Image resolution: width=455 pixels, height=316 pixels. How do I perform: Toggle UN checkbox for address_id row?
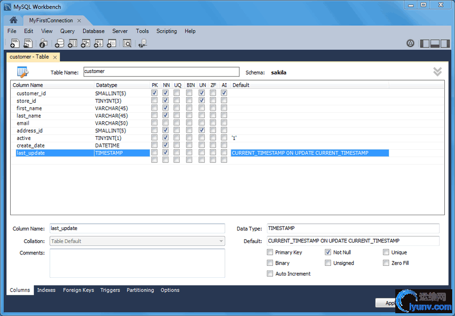pos(202,130)
